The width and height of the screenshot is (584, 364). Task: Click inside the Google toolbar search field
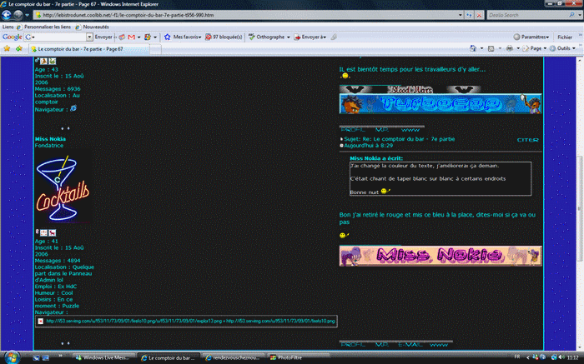coord(58,37)
